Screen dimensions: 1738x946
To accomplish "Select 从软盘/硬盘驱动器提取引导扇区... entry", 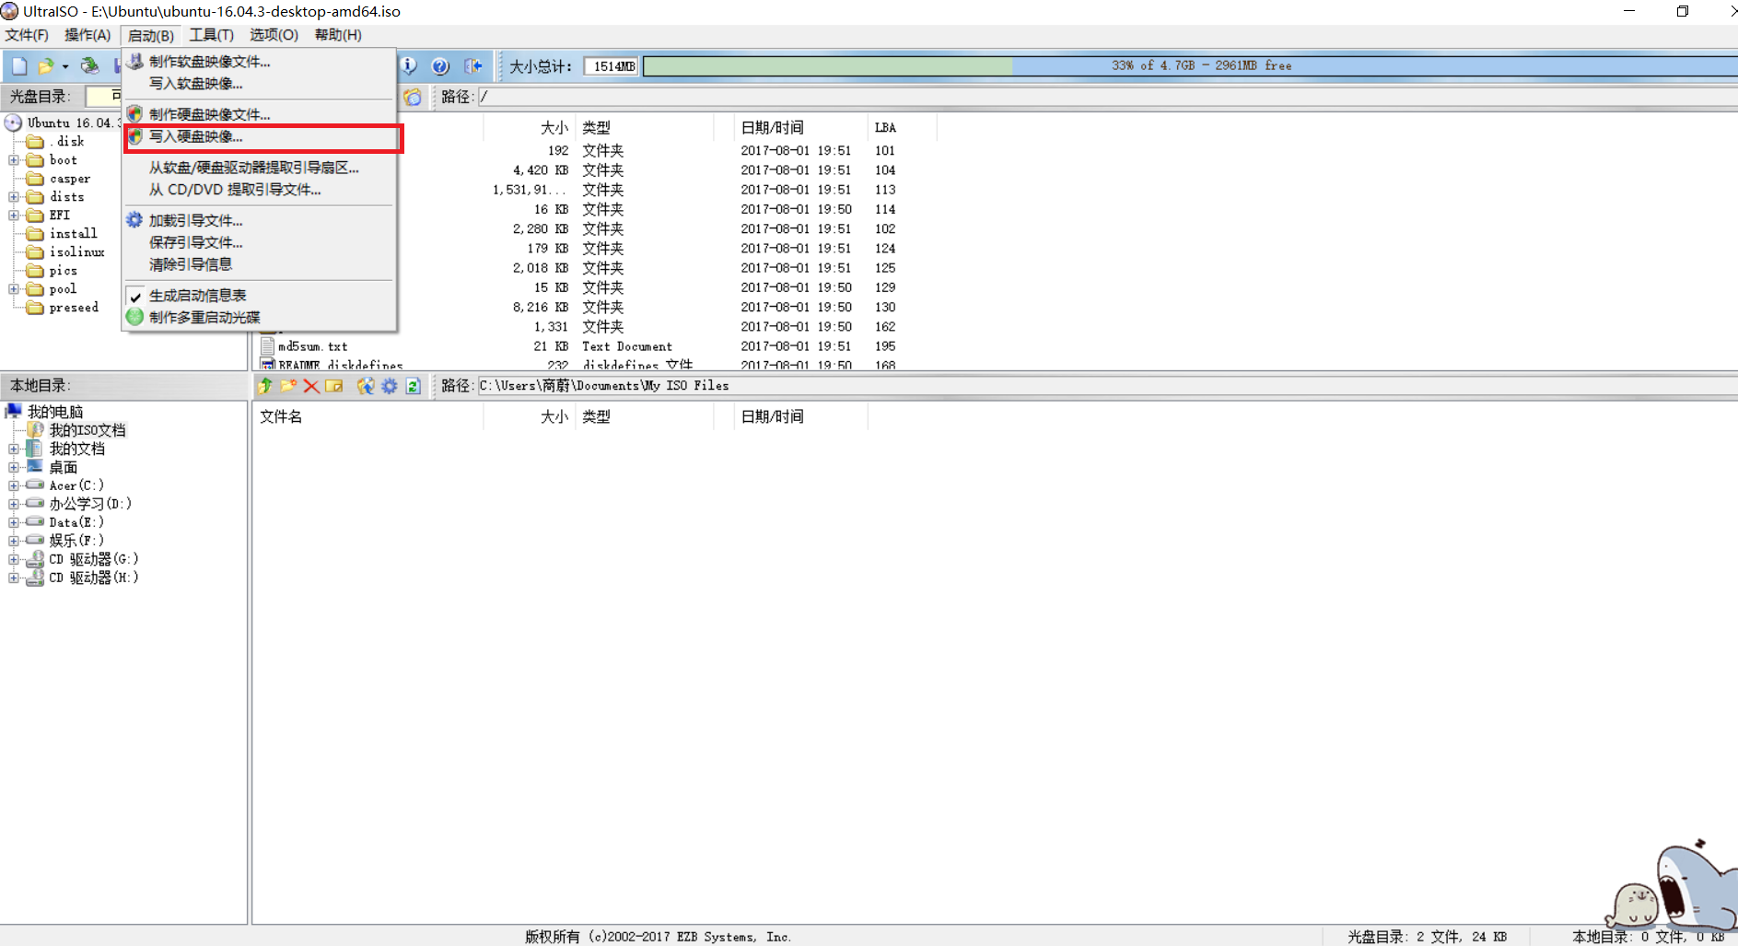I will (x=260, y=168).
